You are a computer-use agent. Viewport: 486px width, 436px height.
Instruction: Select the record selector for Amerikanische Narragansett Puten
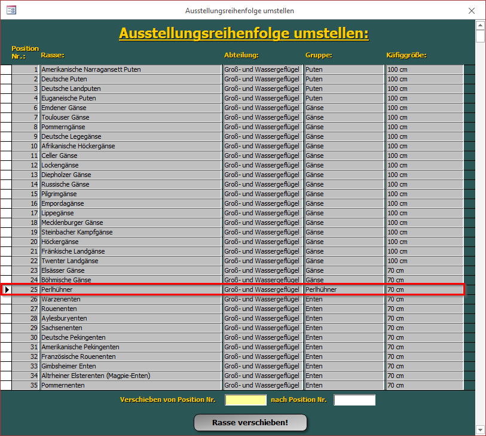[6, 69]
